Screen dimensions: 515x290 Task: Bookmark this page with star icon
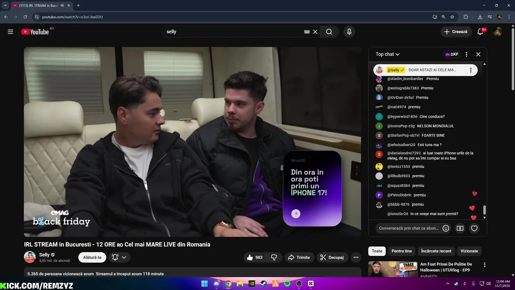[452, 17]
